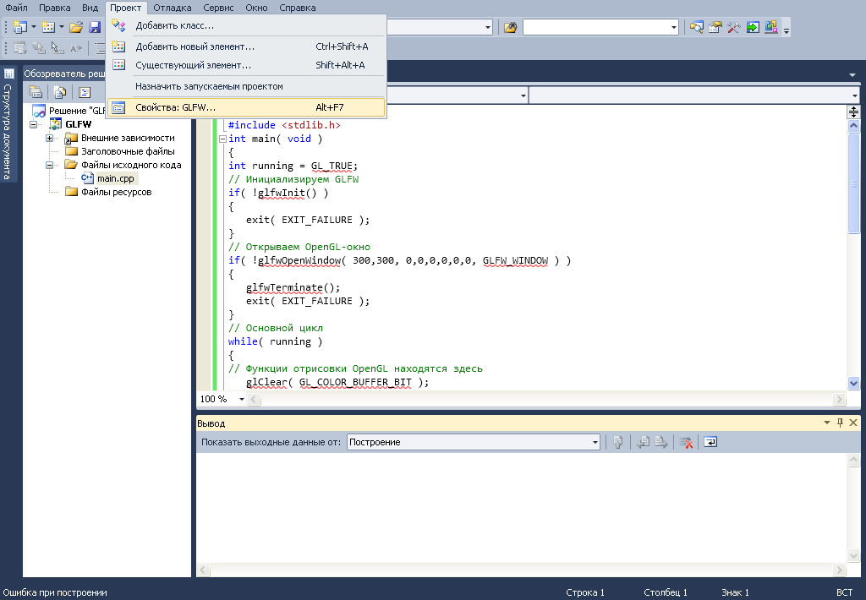Click the Add Class menu icon
Viewport: 866px width, 600px height.
point(119,25)
